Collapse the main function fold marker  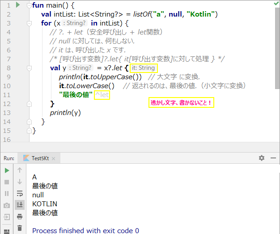point(28,5)
